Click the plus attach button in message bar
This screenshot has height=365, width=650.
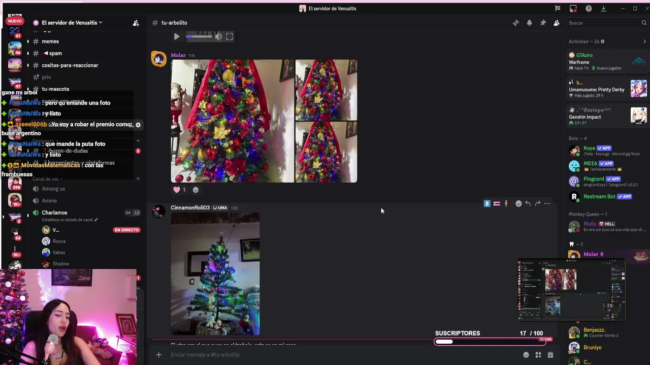point(158,355)
